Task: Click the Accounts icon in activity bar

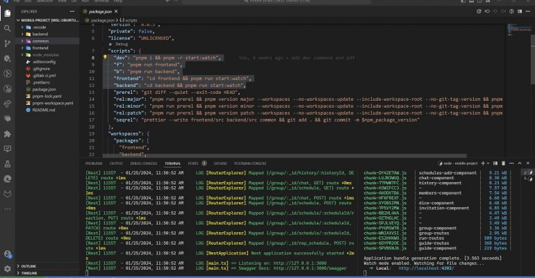Action: pyautogui.click(x=8, y=254)
